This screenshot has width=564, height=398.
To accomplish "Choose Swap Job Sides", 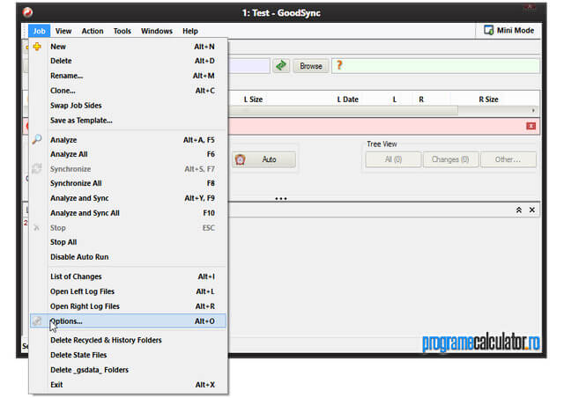I will click(129, 106).
